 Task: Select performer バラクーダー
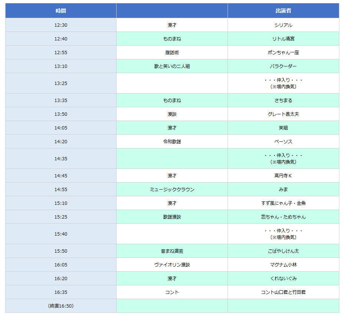pos(283,66)
